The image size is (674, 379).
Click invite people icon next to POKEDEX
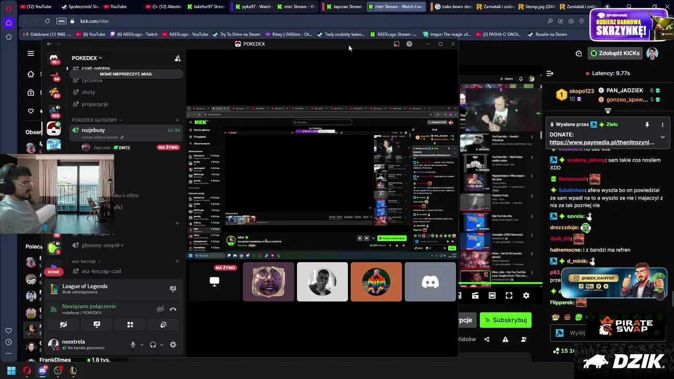tap(177, 58)
